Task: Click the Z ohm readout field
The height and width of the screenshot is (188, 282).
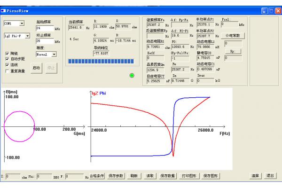Action: coord(13,176)
